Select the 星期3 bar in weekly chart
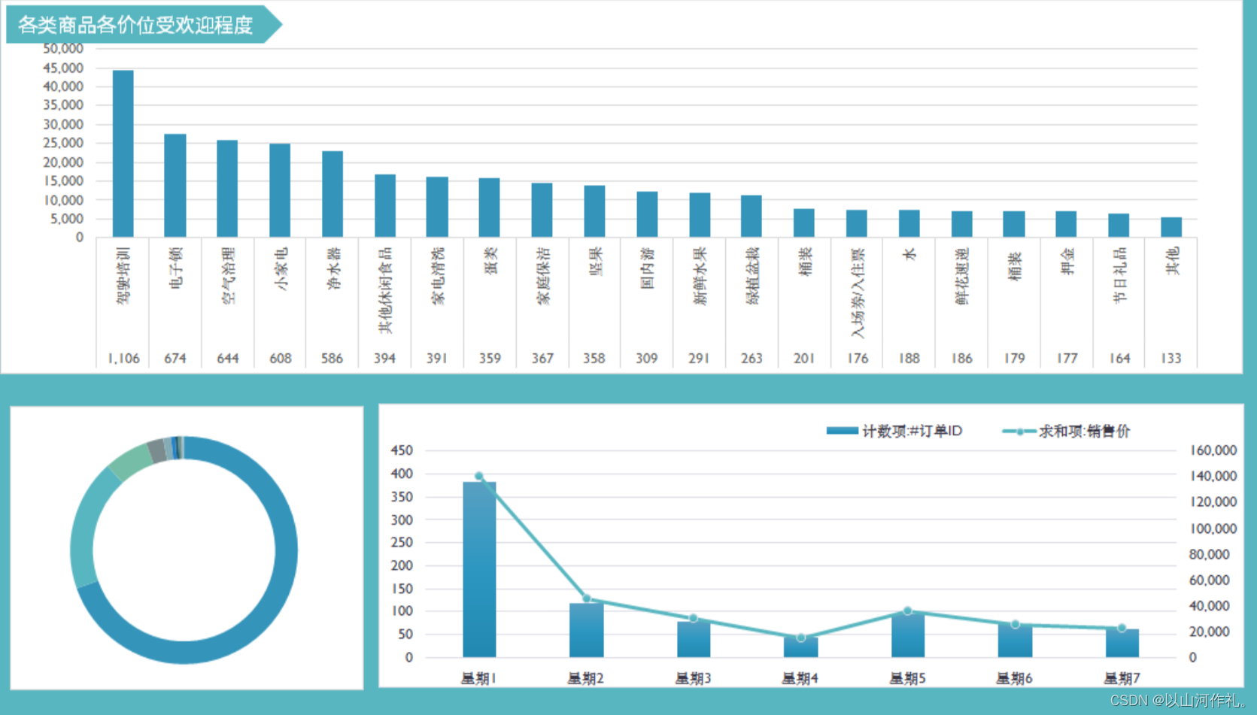The image size is (1257, 715). click(x=694, y=639)
